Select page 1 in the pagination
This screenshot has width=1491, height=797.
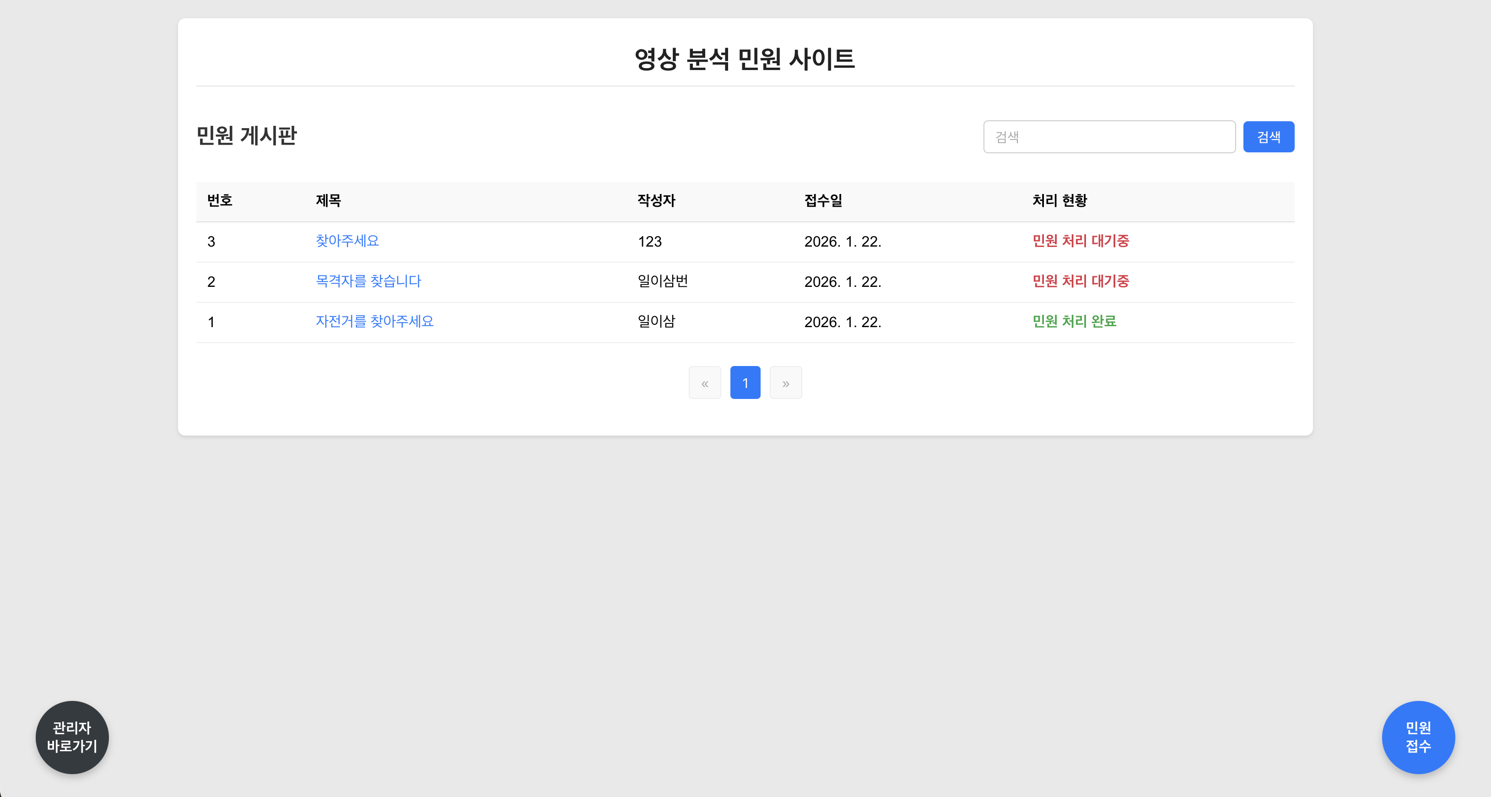click(745, 382)
